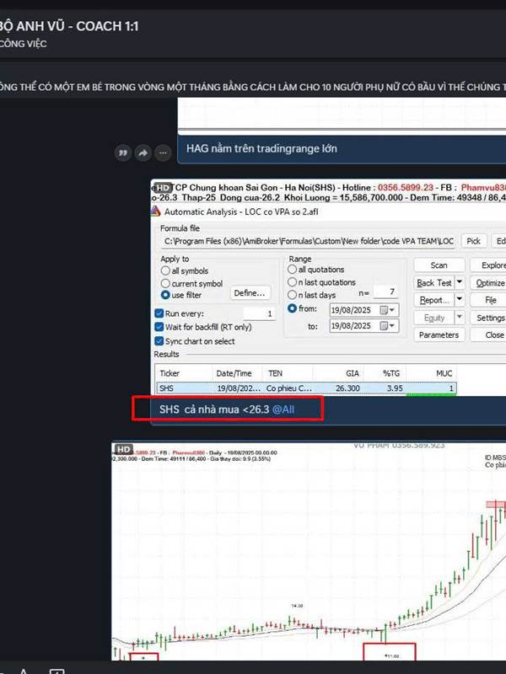Screen dimensions: 506x674
Task: Expand the Report dropdown arrow
Action: pos(460,300)
